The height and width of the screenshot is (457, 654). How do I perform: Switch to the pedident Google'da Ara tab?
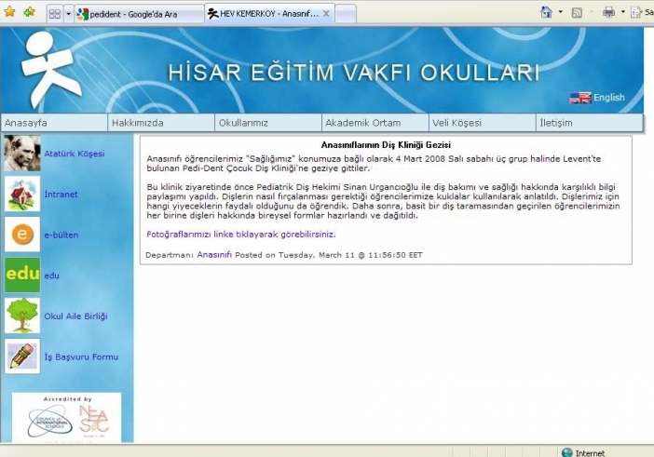click(138, 15)
